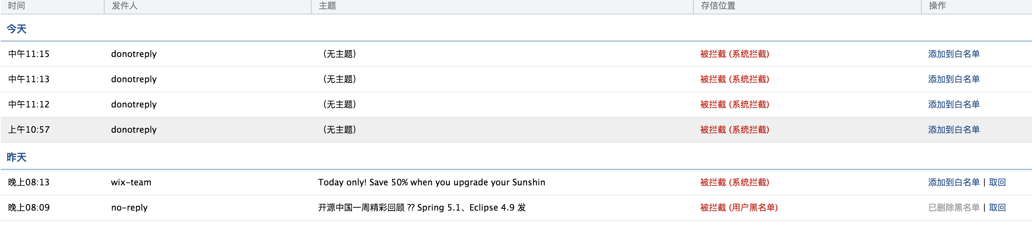Click the 存信位置 column header
This screenshot has width=1032, height=225.
[718, 6]
